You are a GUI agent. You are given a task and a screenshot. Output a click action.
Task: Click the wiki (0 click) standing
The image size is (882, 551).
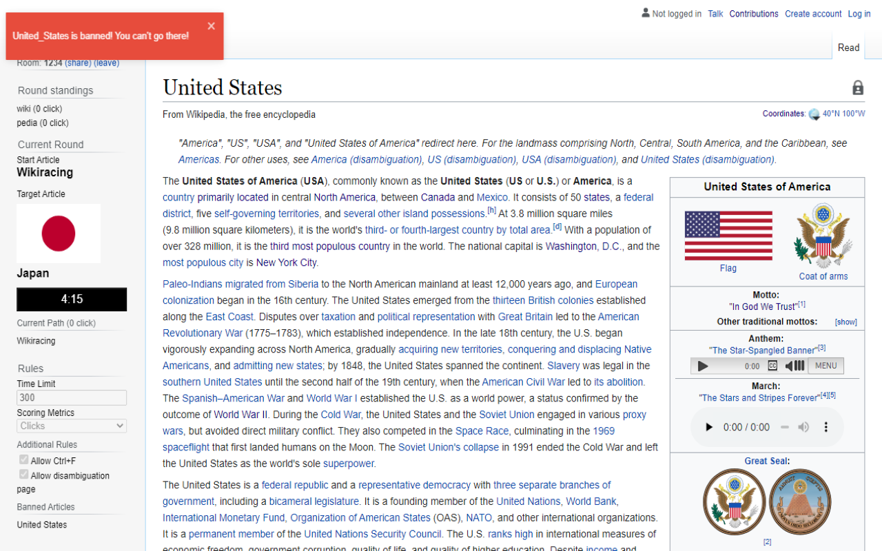click(39, 109)
